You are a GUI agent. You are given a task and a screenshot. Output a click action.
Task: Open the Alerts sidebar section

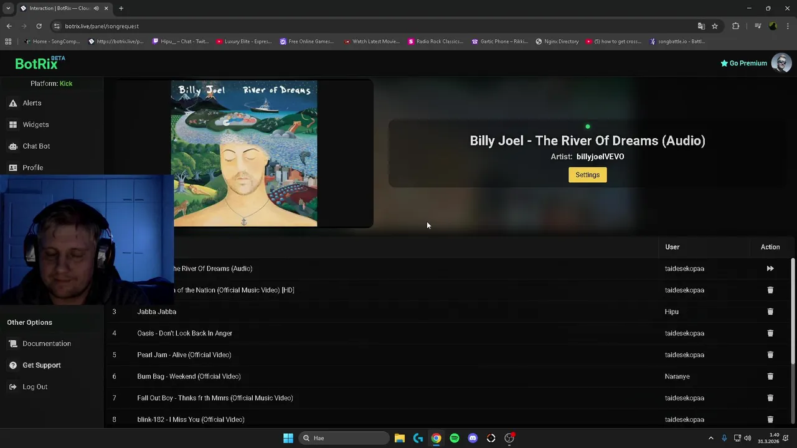[32, 103]
